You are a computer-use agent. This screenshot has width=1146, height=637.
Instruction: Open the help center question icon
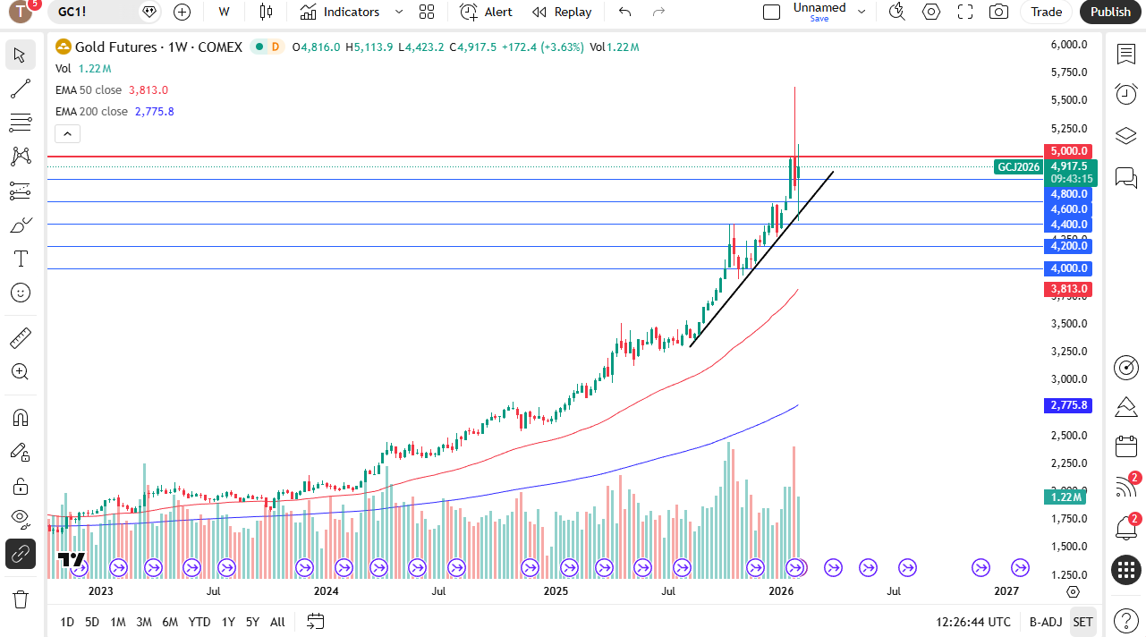tap(1126, 621)
